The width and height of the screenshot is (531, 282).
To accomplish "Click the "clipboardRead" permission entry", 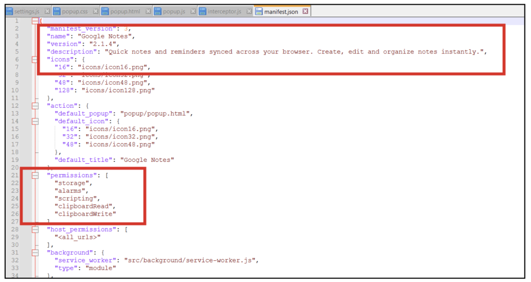I will 83,206.
